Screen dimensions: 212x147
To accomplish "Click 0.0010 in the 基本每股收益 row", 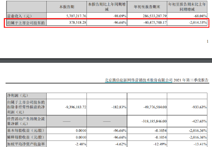I will (x=81, y=131).
